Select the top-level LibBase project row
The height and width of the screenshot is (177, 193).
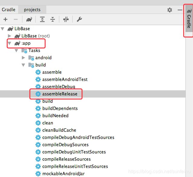pyautogui.click(x=93, y=29)
